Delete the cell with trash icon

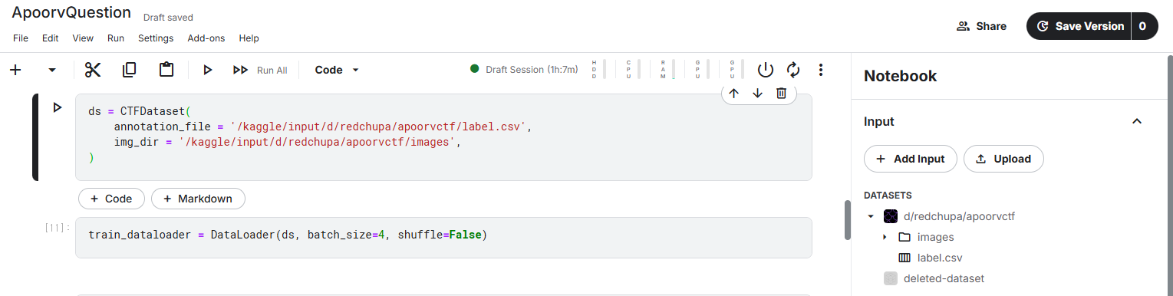(x=781, y=94)
